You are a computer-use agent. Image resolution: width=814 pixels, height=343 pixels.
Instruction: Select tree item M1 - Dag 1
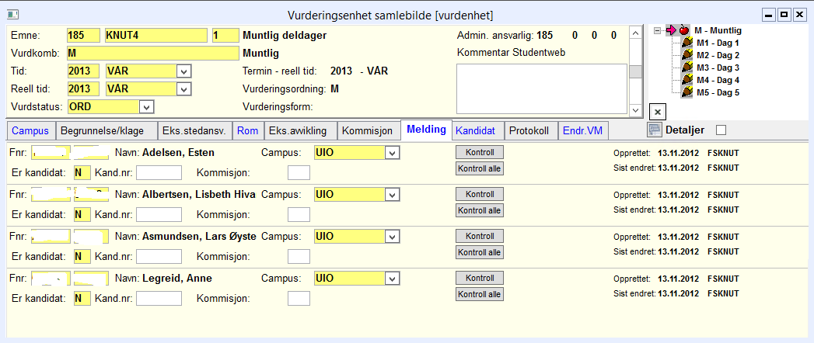point(718,43)
